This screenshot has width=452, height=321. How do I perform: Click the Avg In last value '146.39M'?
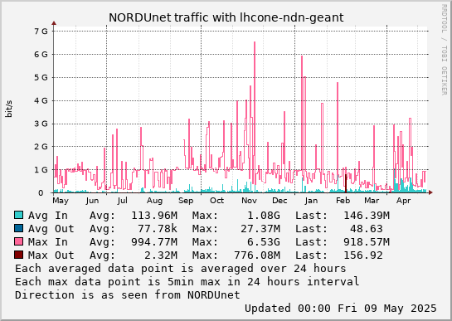[367, 215]
